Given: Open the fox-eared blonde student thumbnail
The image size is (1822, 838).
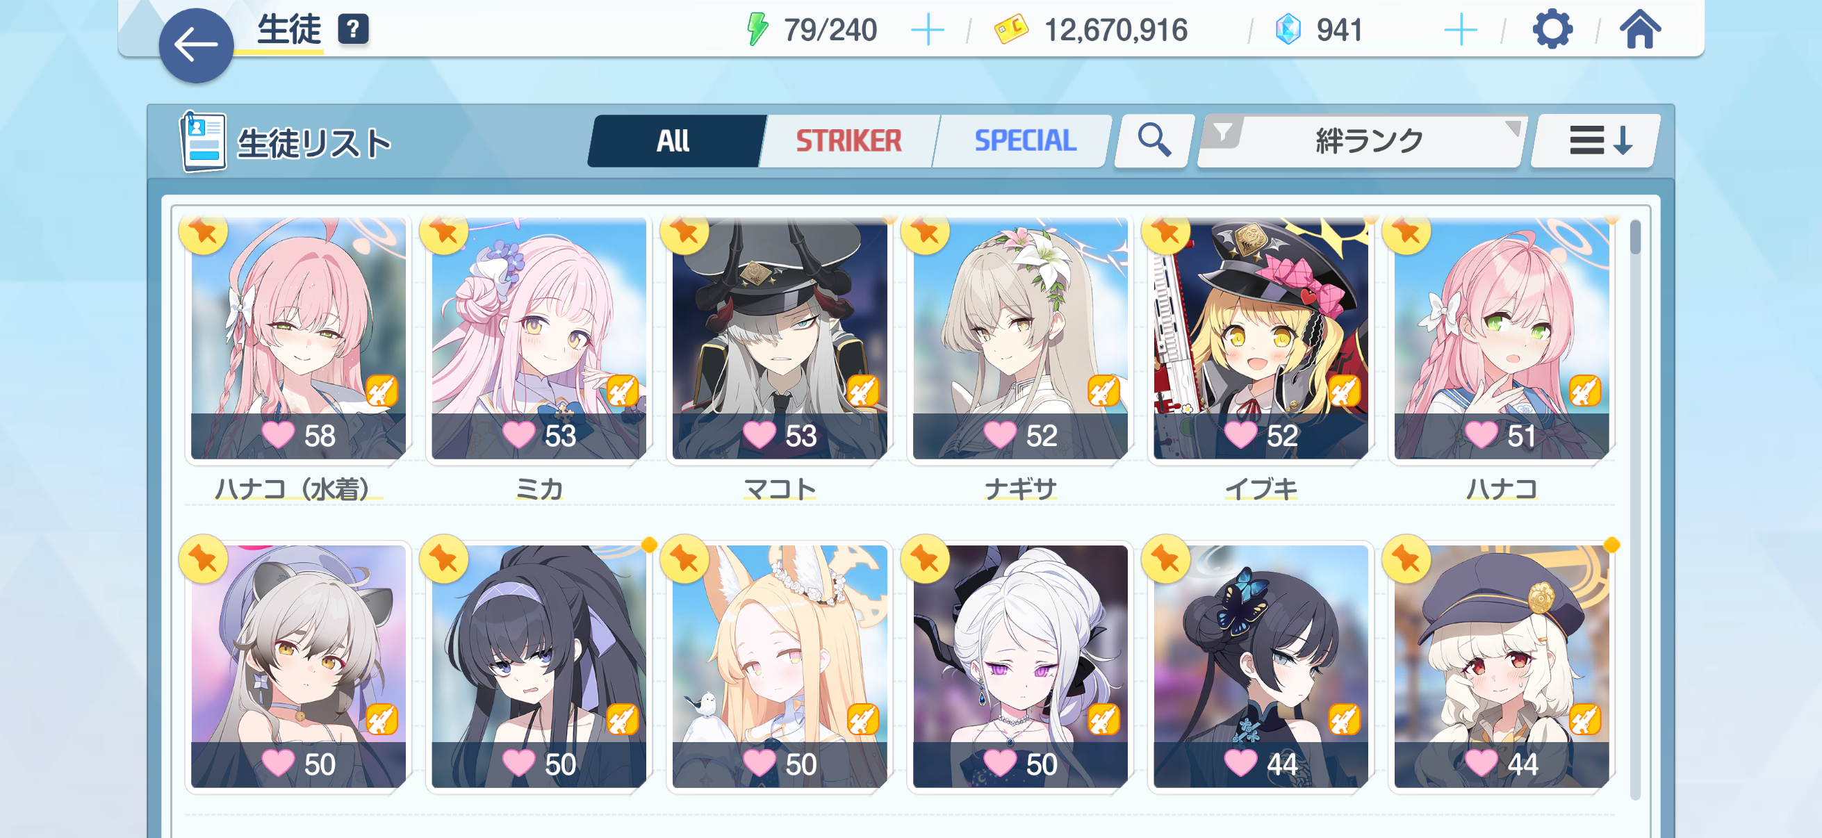Looking at the screenshot, I should (780, 666).
